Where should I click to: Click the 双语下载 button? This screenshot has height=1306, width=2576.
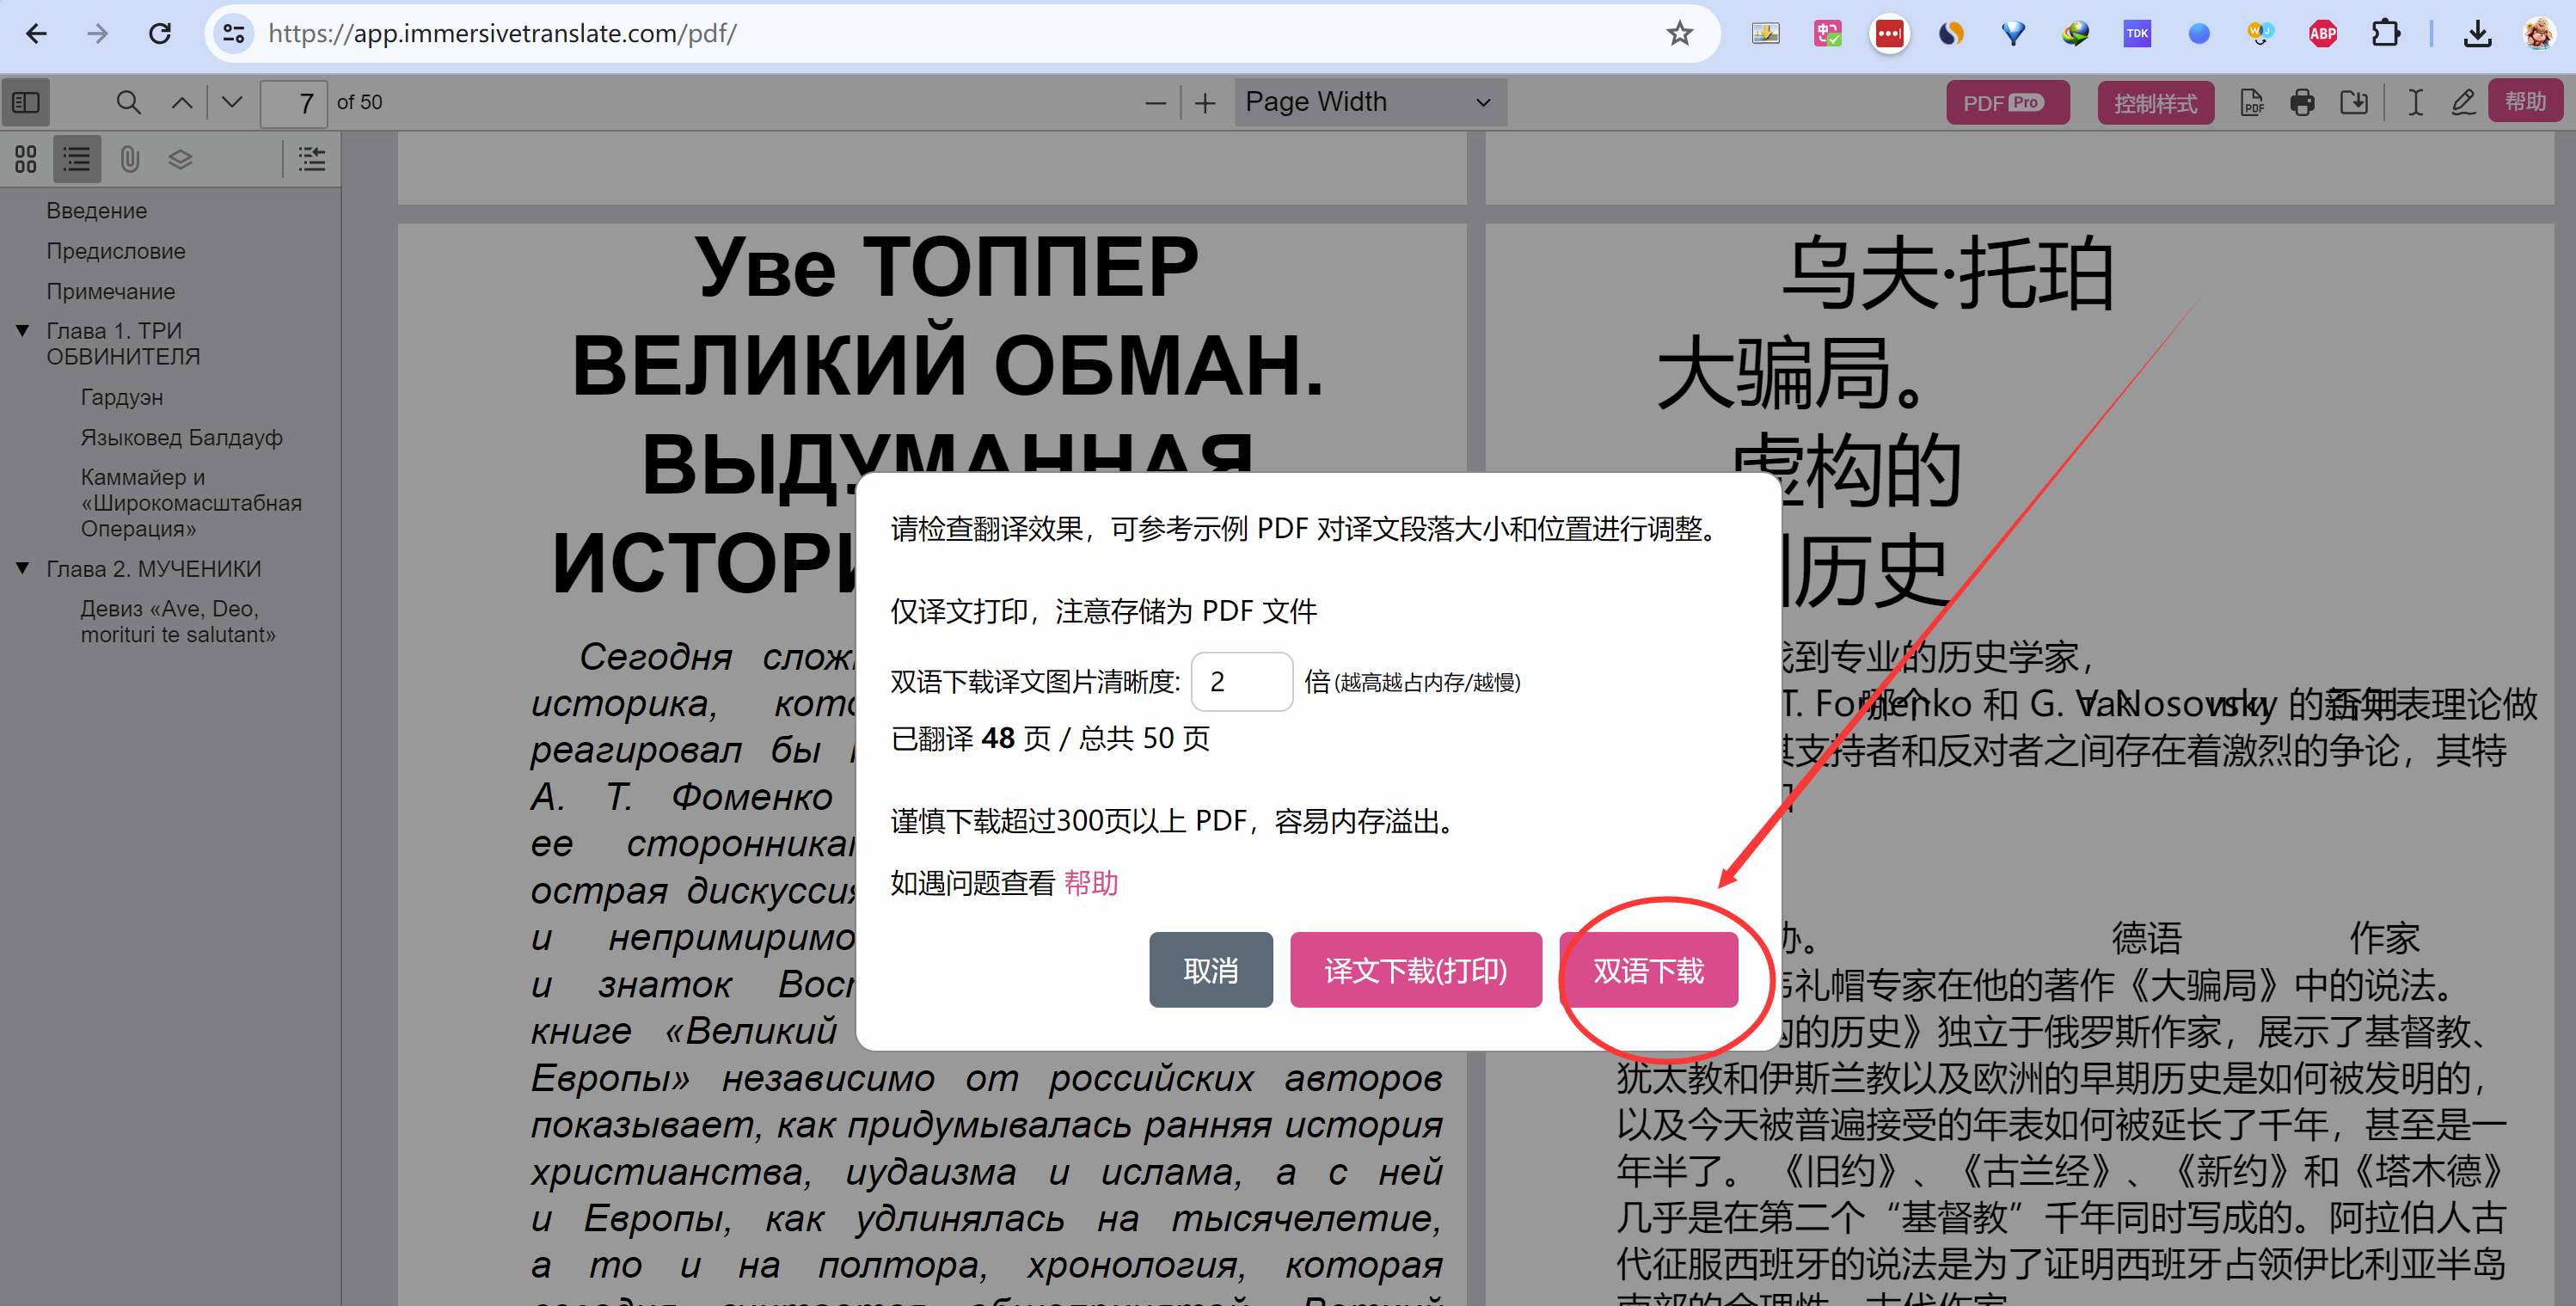pos(1648,970)
